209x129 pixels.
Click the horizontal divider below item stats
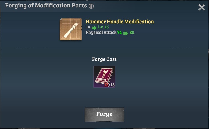(x=104, y=48)
